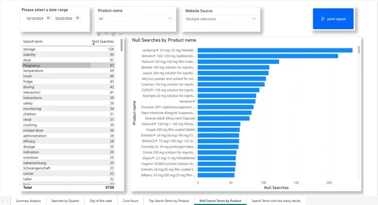Select the 'missed dose' search term row

[x=68, y=130]
